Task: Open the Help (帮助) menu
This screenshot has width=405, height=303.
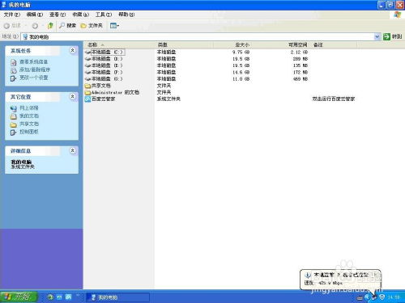Action: click(x=126, y=15)
